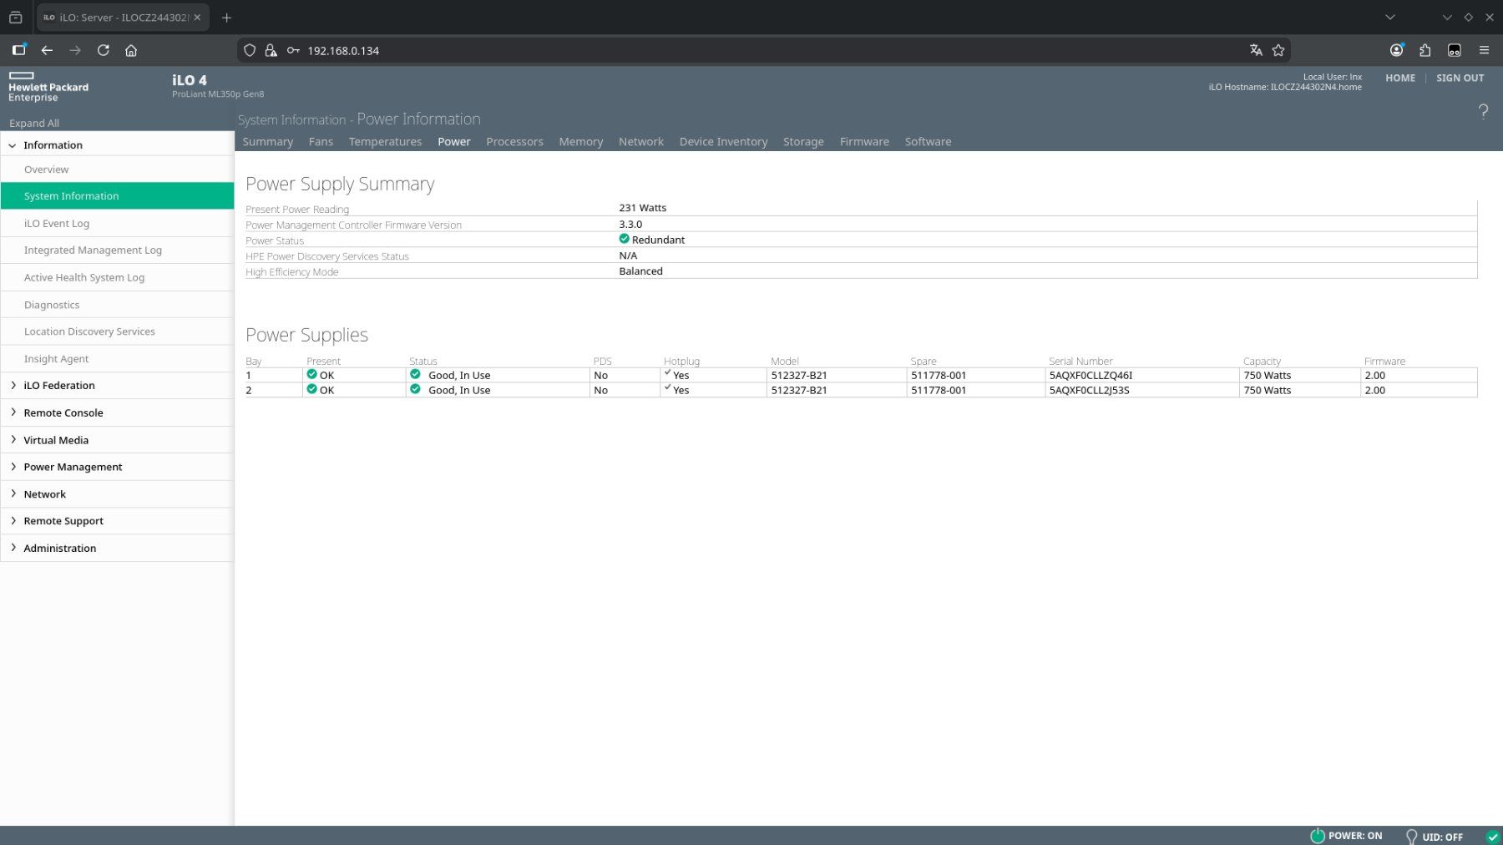Click the browser back arrow
The width and height of the screenshot is (1503, 845).
coord(47,50)
